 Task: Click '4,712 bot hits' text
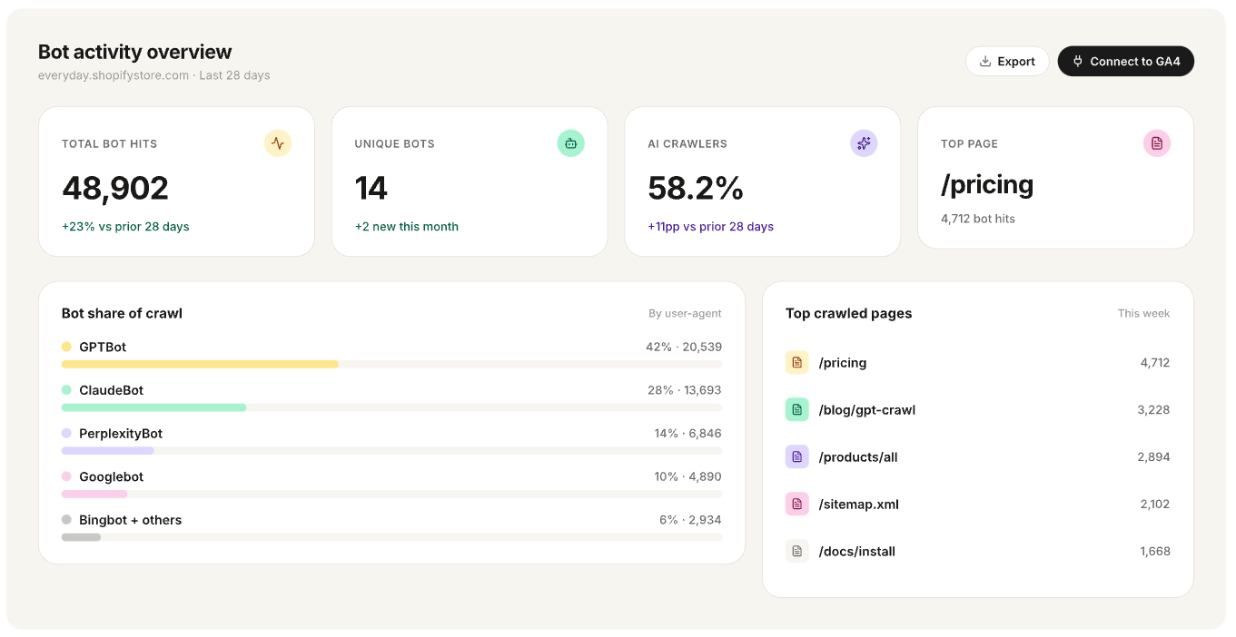click(978, 219)
